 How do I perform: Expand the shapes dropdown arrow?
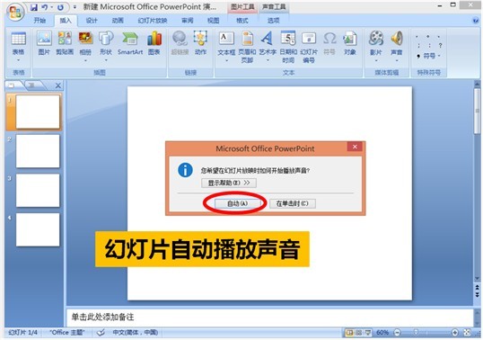click(x=106, y=60)
